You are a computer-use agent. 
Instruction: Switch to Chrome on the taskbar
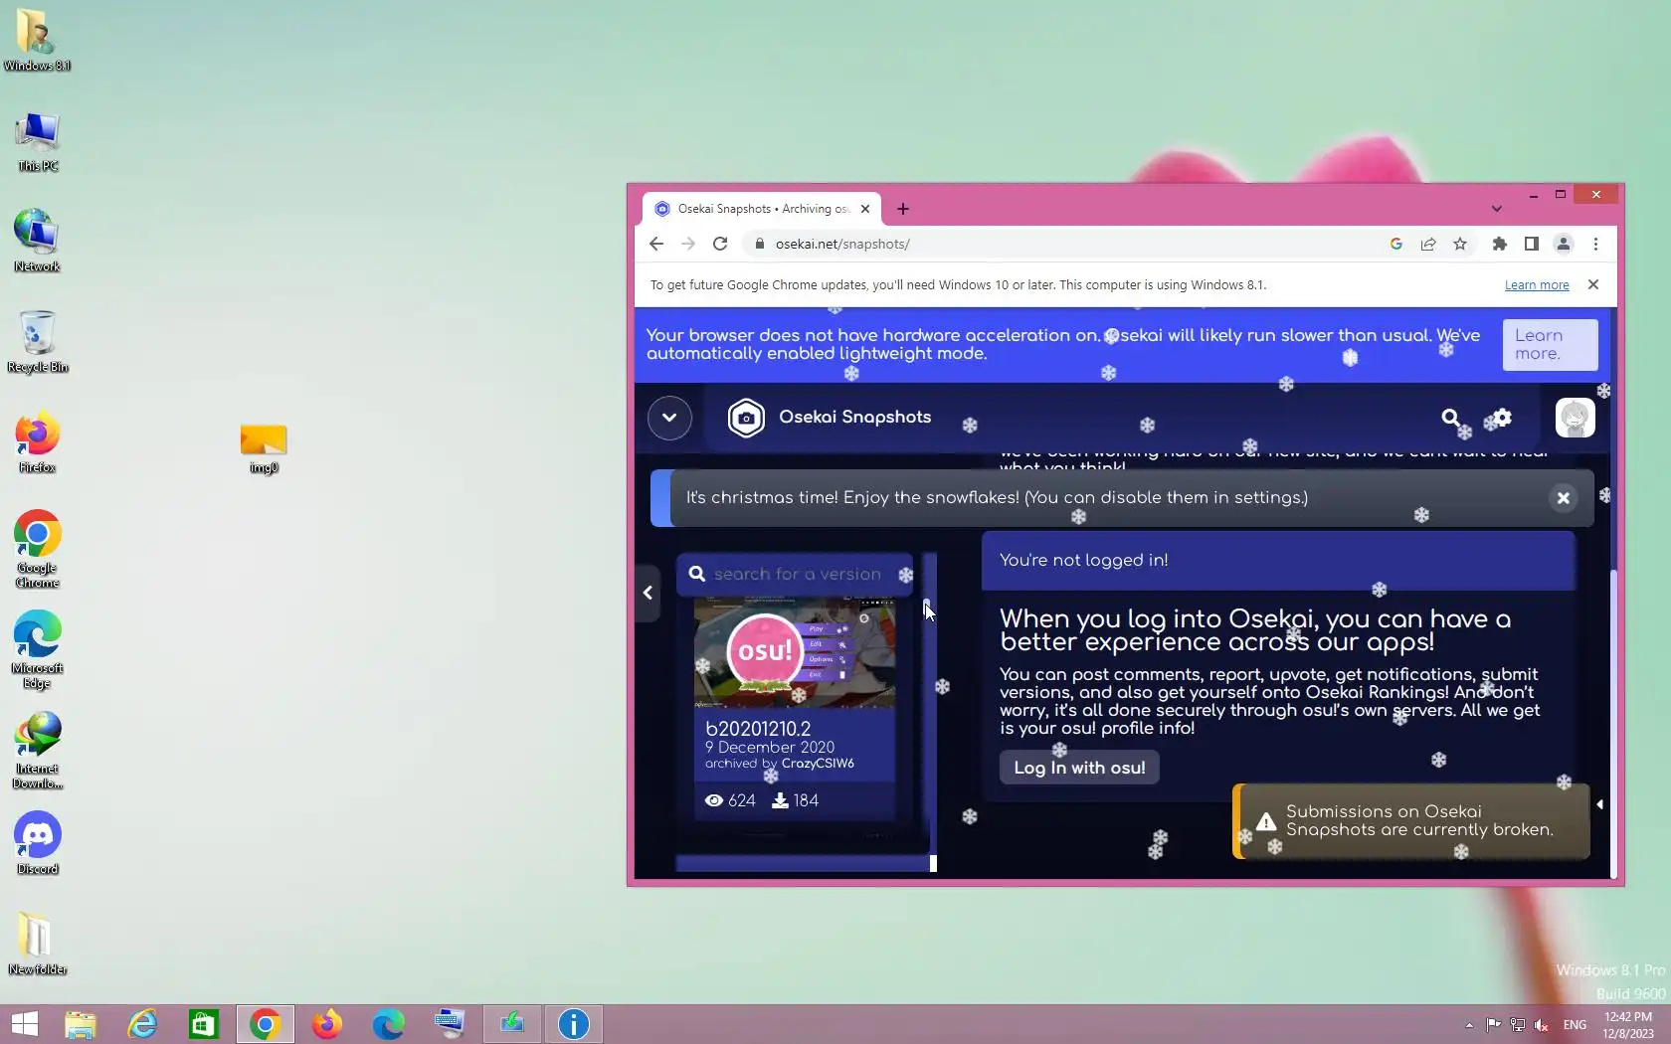[x=266, y=1024]
